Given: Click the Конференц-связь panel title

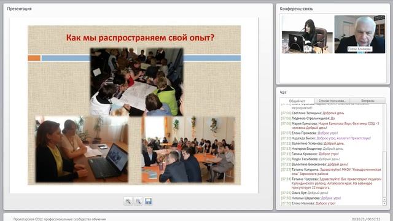Looking at the screenshot, I should [x=296, y=9].
